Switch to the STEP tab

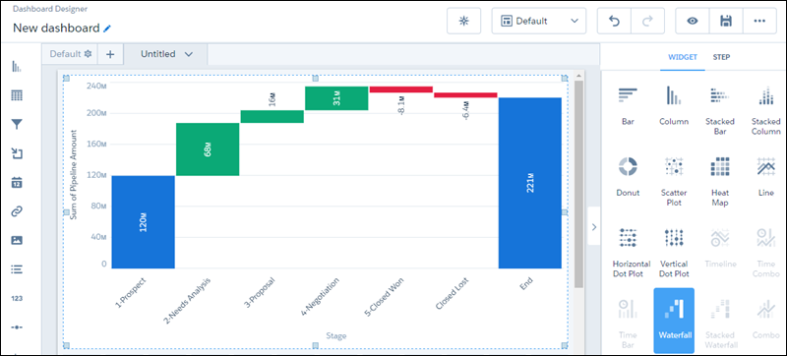click(x=721, y=57)
